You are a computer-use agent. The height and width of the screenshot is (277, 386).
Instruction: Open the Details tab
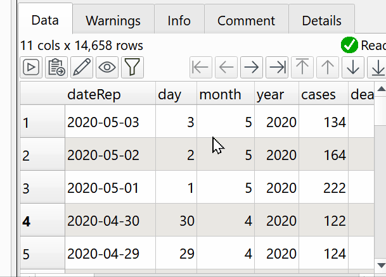tap(321, 21)
